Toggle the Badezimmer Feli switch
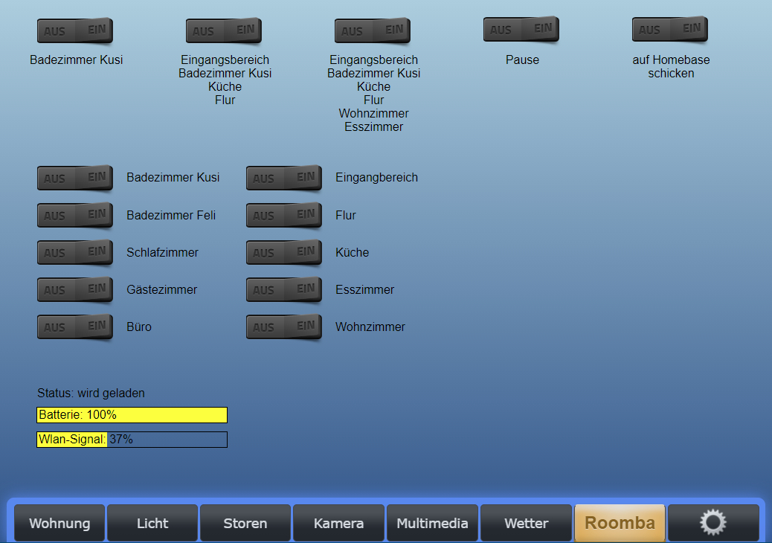Viewport: 772px width, 543px height. click(75, 215)
